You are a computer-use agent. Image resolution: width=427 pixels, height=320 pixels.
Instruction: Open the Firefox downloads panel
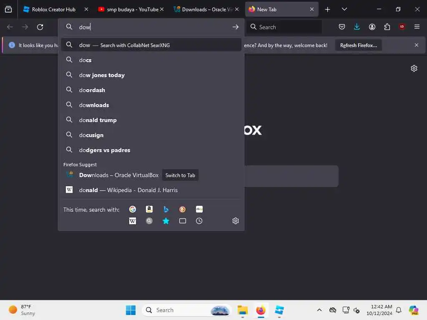(x=357, y=27)
